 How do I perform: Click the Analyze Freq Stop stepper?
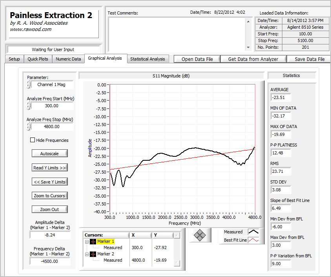tap(29, 127)
